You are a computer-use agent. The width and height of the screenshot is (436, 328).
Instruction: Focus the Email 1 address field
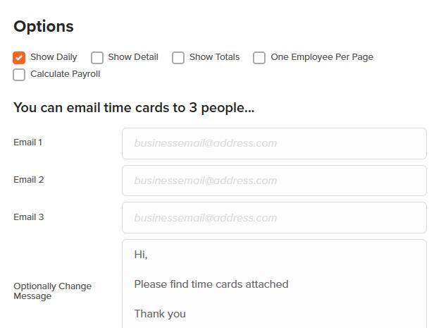[x=274, y=143]
